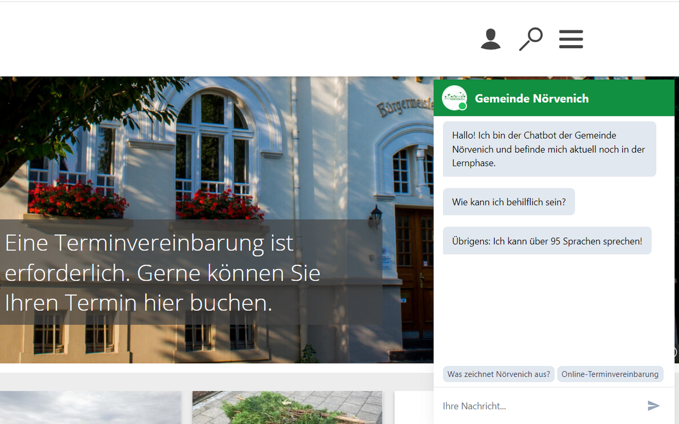Viewport: 679px width, 424px height.
Task: Select the Gemeinde Nörvenich chat header title
Action: click(x=532, y=99)
